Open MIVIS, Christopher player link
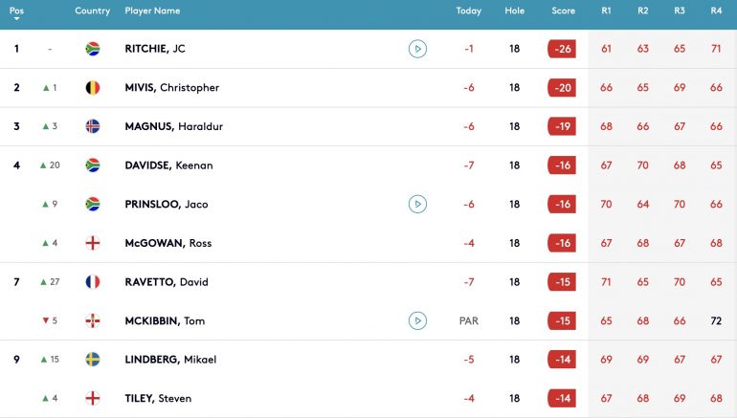This screenshot has height=418, width=737. point(171,88)
